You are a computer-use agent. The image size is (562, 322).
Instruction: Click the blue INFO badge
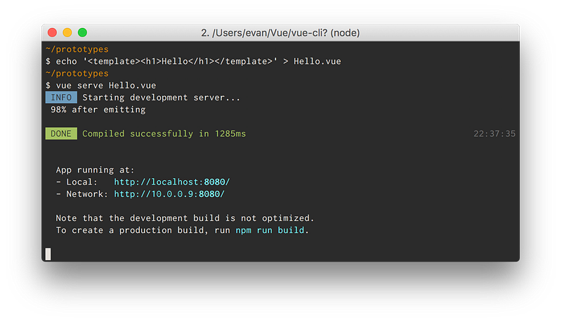61,98
